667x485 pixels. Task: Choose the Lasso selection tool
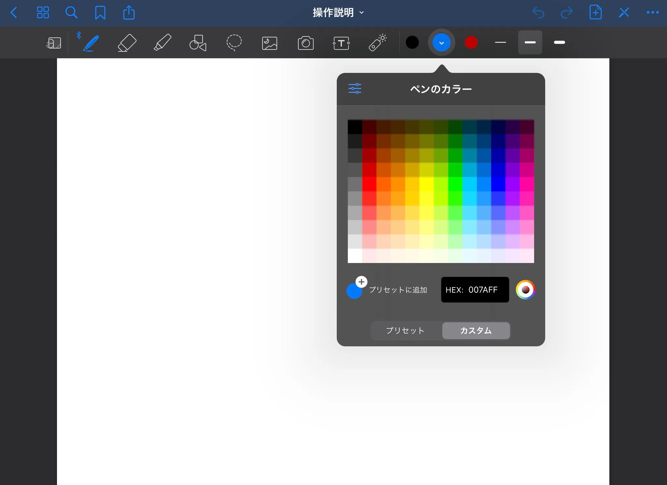pyautogui.click(x=234, y=43)
